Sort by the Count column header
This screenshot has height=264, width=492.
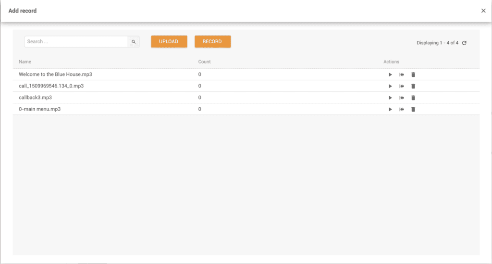tap(204, 62)
